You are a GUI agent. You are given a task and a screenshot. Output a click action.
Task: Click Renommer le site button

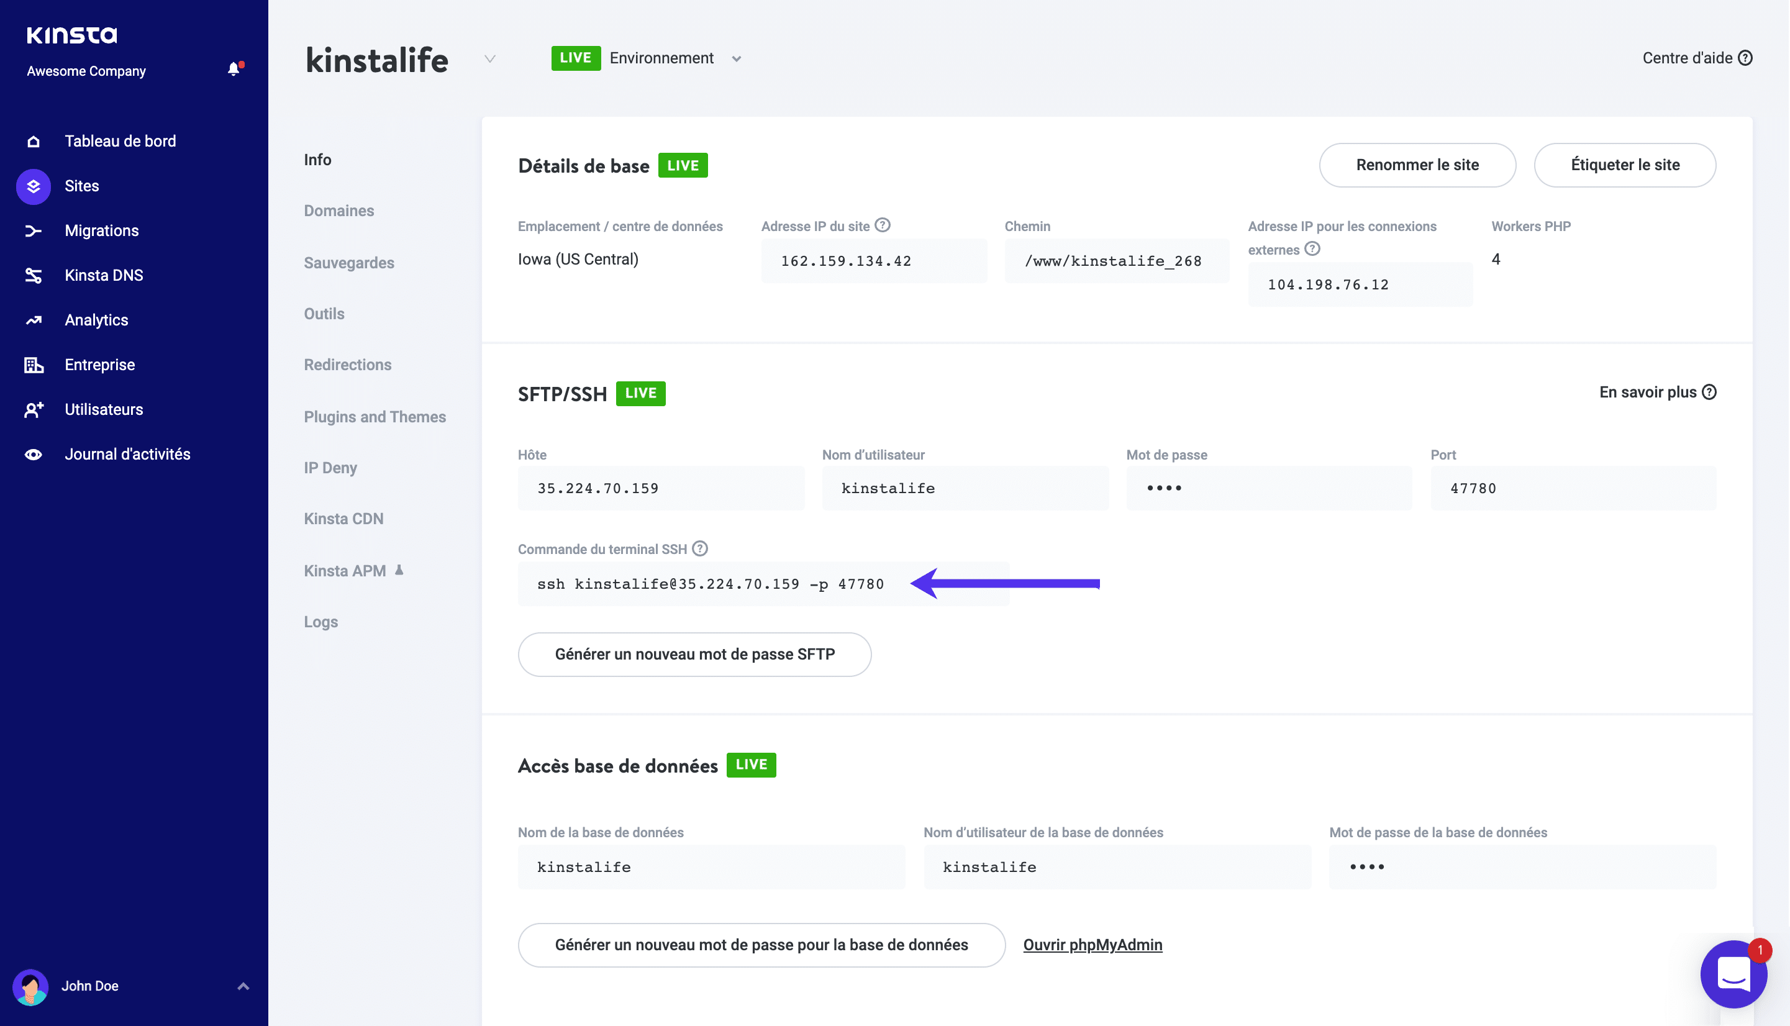[x=1417, y=165]
